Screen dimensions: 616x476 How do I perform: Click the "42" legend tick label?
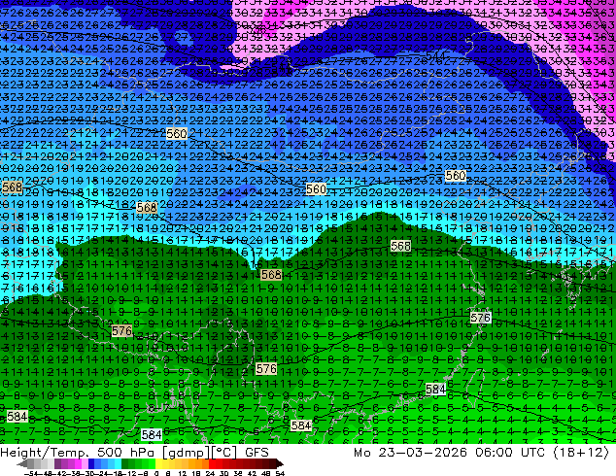tap(252, 474)
